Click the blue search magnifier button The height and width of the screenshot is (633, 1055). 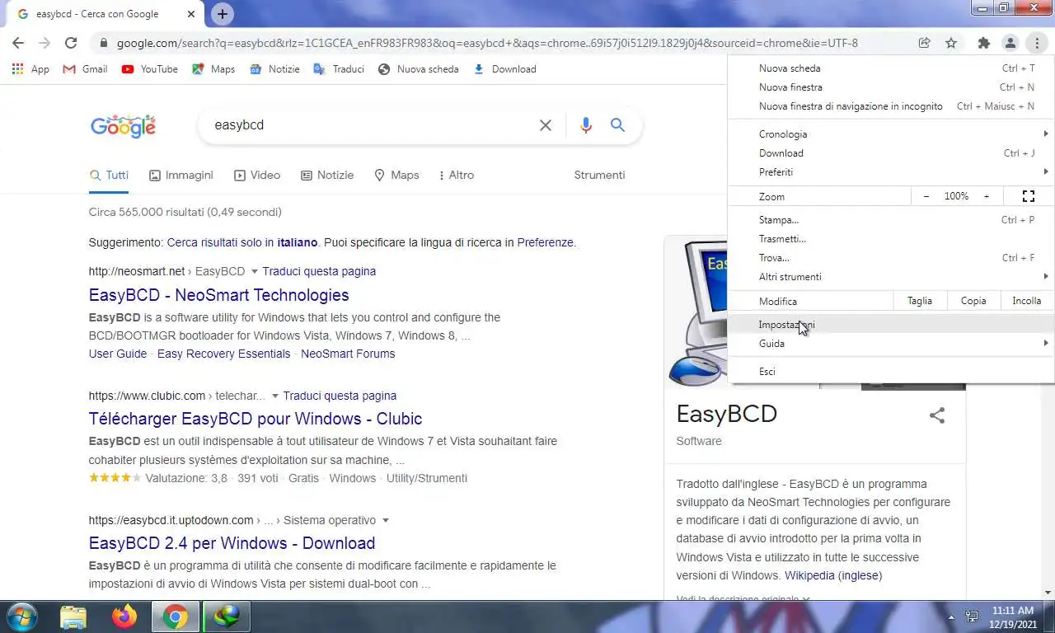coord(617,125)
